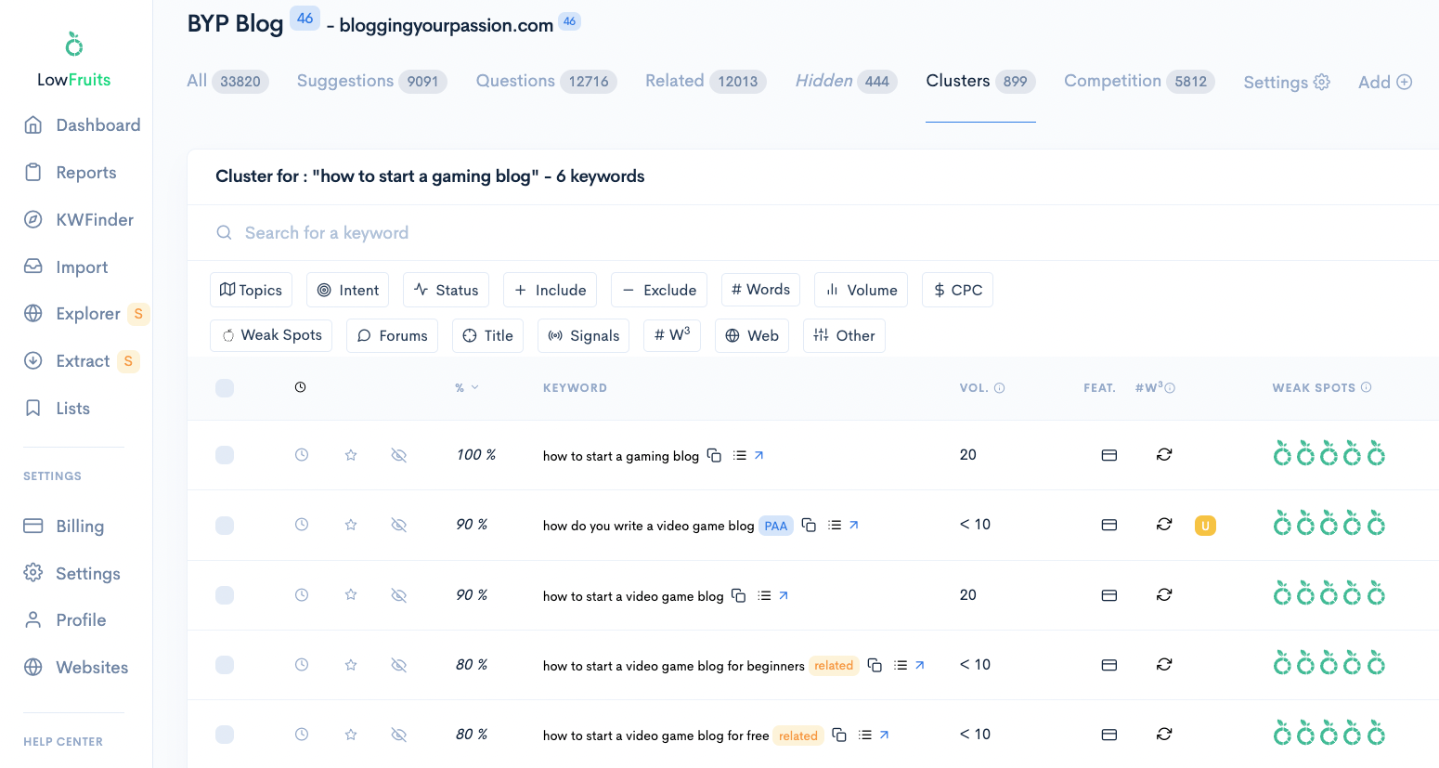Click the yellow U badge
The width and height of the screenshot is (1439, 768).
(1205, 526)
